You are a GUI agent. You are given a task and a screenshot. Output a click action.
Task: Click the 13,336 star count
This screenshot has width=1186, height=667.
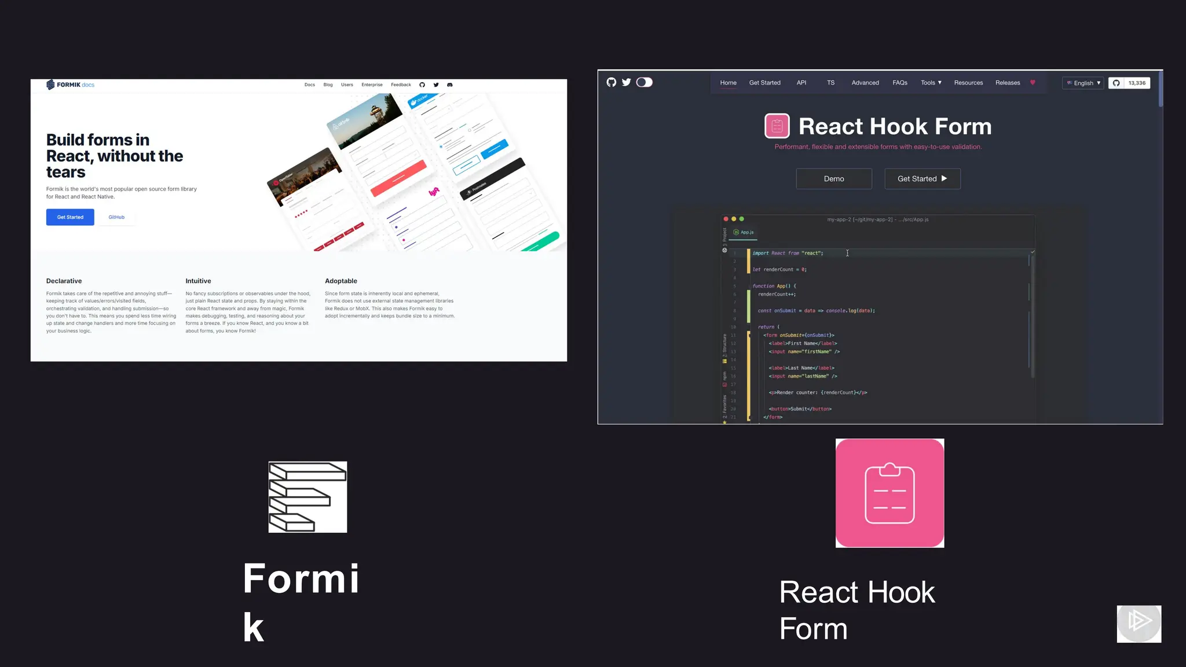click(x=1137, y=83)
